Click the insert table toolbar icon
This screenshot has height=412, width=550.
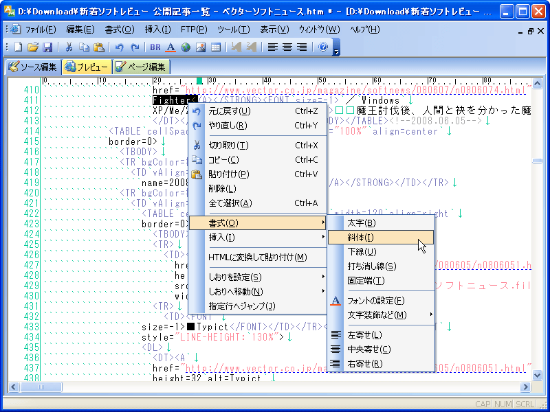[216, 47]
